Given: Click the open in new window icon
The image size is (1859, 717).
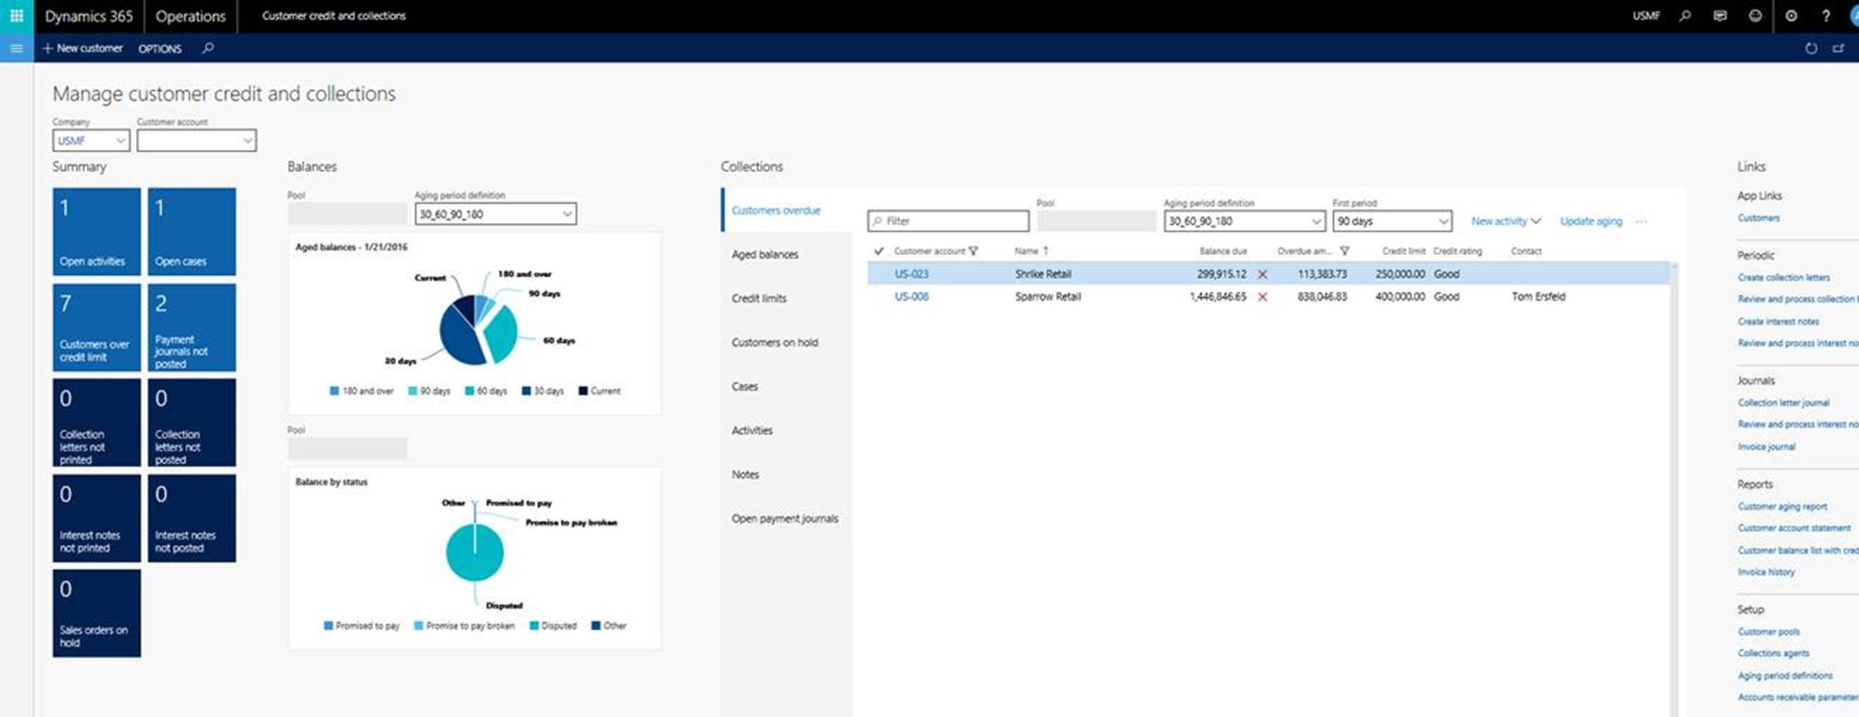Looking at the screenshot, I should pyautogui.click(x=1838, y=49).
